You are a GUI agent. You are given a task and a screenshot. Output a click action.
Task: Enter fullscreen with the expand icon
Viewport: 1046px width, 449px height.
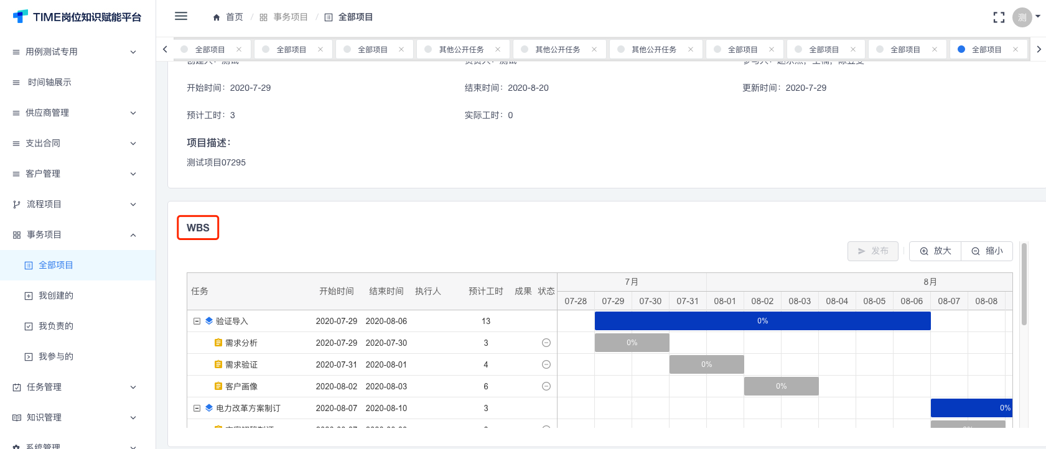pyautogui.click(x=999, y=17)
